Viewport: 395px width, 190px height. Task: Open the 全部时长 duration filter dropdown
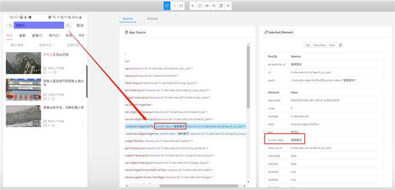click(x=46, y=45)
